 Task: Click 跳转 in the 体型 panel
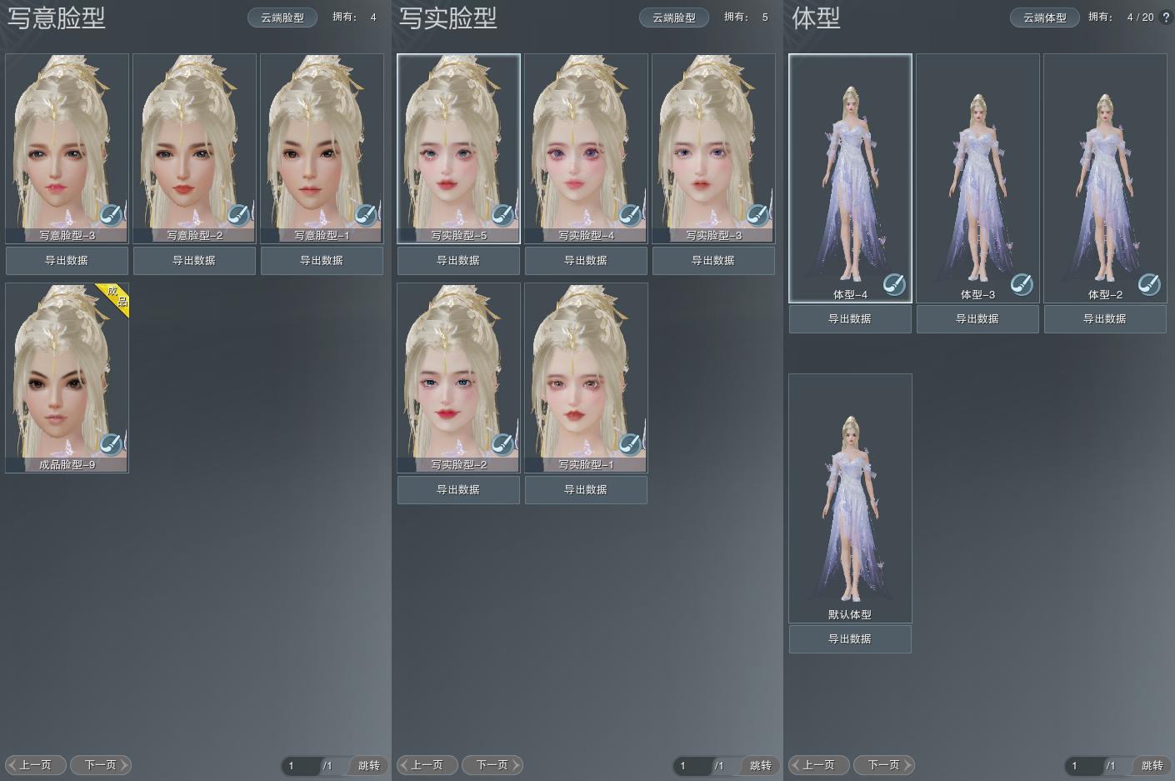click(1152, 765)
